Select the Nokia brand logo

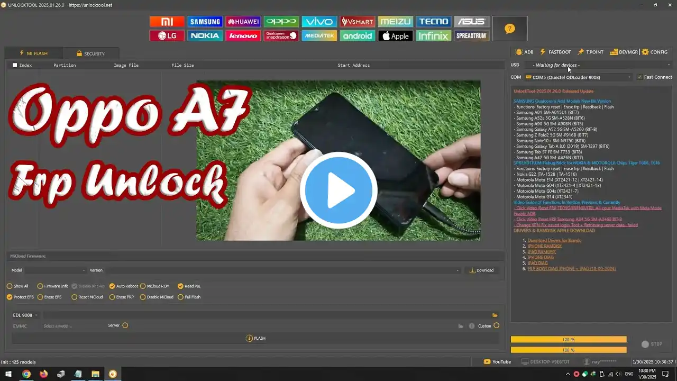pos(205,36)
